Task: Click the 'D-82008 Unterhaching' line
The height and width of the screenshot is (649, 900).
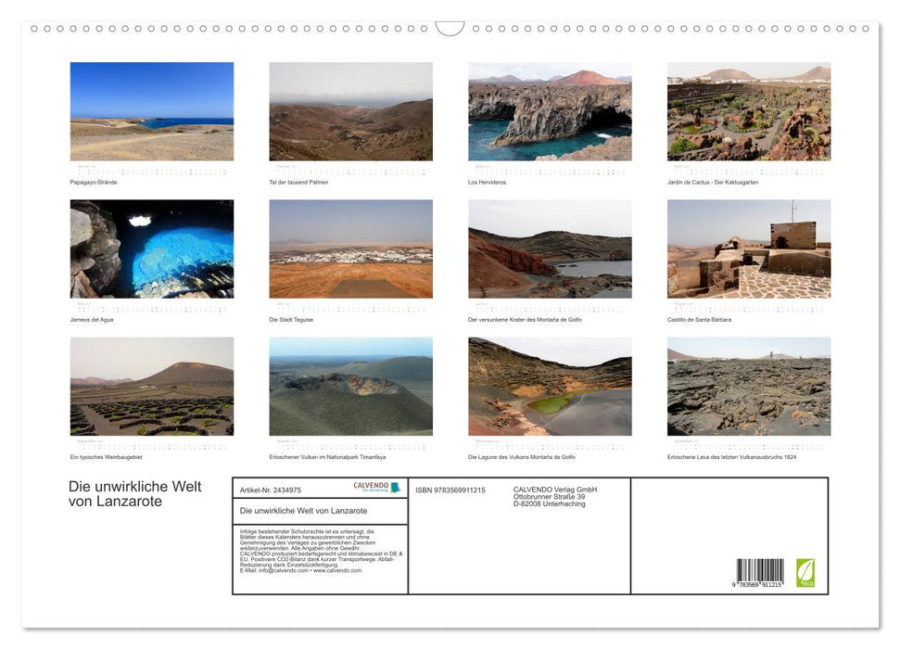Action: pyautogui.click(x=550, y=503)
